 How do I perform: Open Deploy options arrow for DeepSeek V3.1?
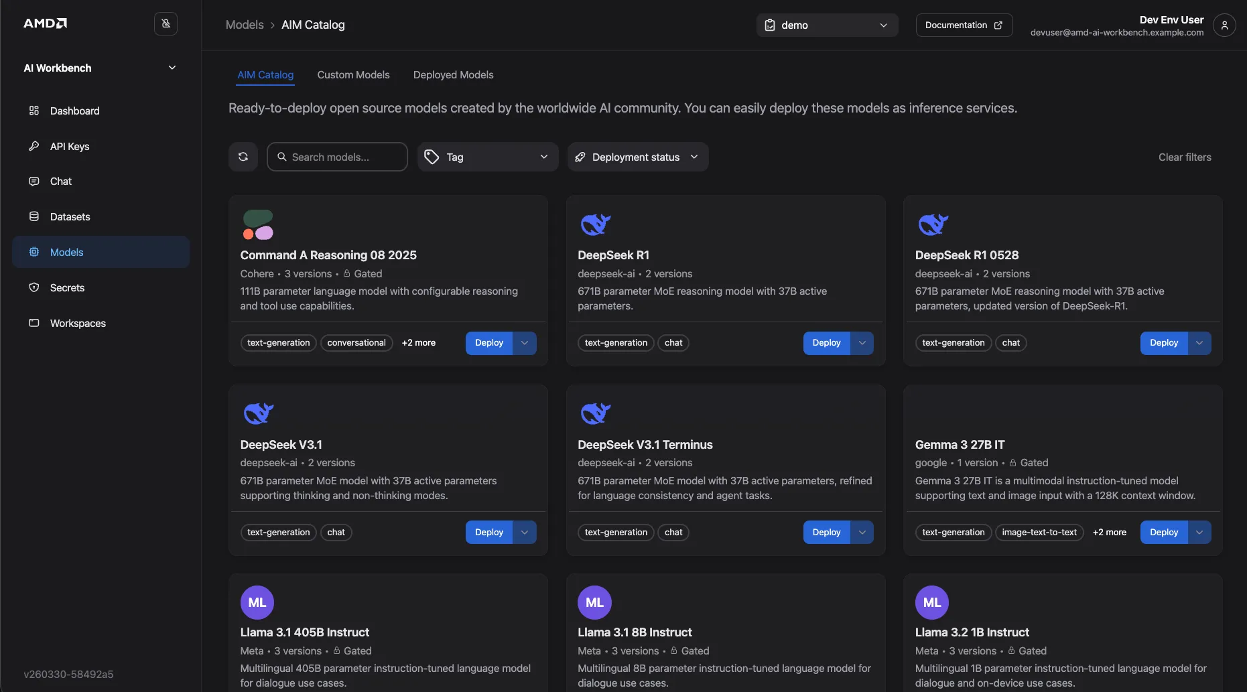pyautogui.click(x=525, y=532)
